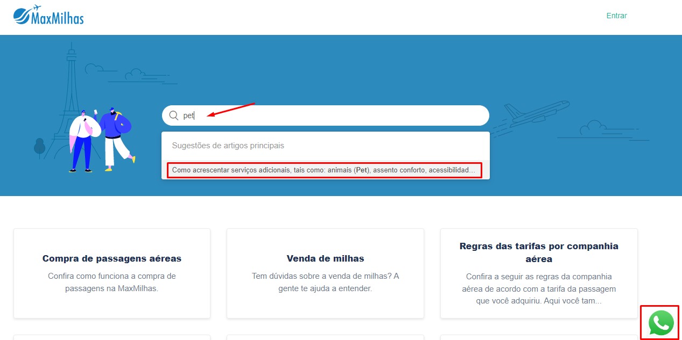Click the MaxMilhas logo in the header
682x340 pixels.
(x=48, y=16)
